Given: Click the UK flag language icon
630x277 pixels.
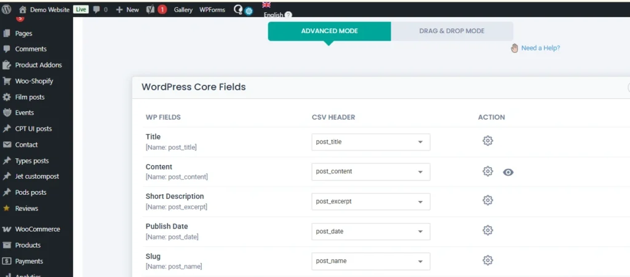Looking at the screenshot, I should tap(266, 5).
